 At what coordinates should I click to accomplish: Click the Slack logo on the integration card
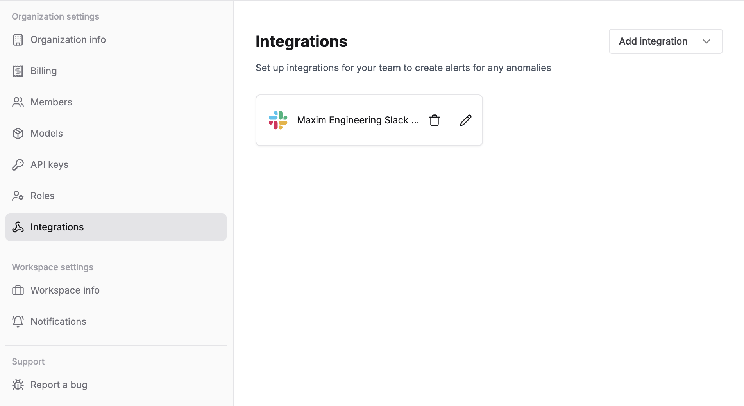(x=278, y=120)
